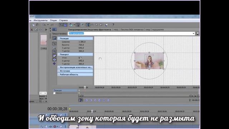Select the Zoom Edit magnifier tool
This screenshot has width=229, height=129.
point(54,48)
